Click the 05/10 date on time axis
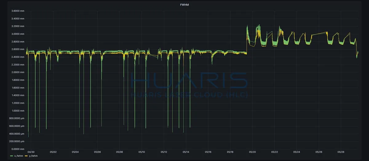 [x=142, y=152]
